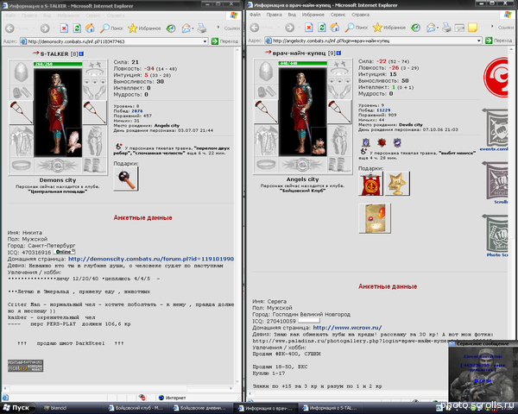Open http://www.wcrow.ru/ homepage link
Screen dimensions: 518x414
pos(348,328)
